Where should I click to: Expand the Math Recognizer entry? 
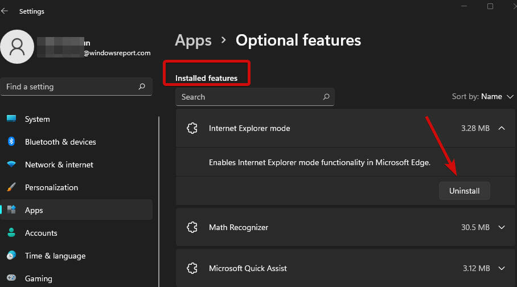[x=502, y=227]
